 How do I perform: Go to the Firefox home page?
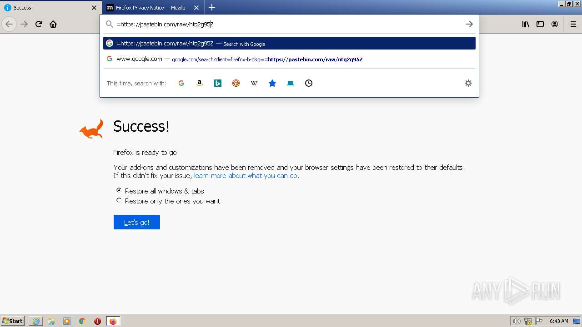(53, 24)
